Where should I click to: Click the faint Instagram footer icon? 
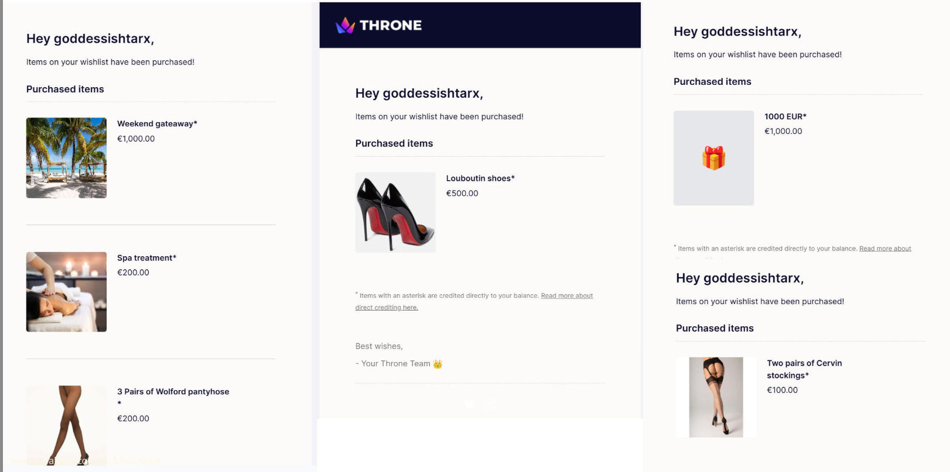pos(490,404)
